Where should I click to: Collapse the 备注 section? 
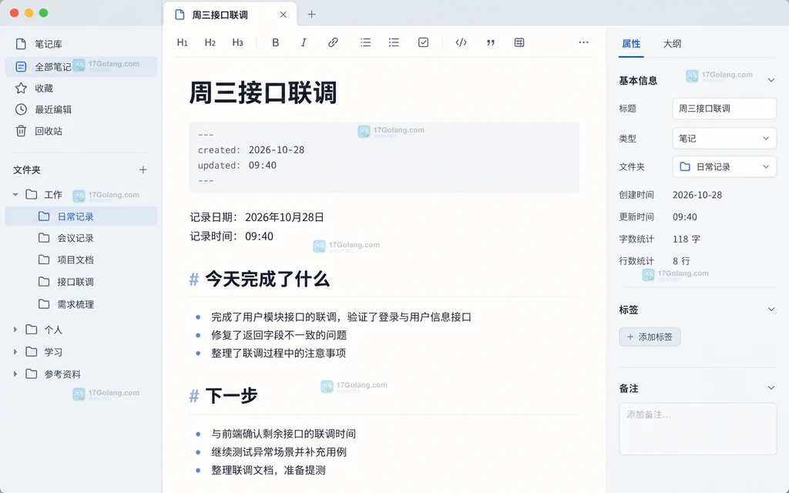[x=771, y=388]
